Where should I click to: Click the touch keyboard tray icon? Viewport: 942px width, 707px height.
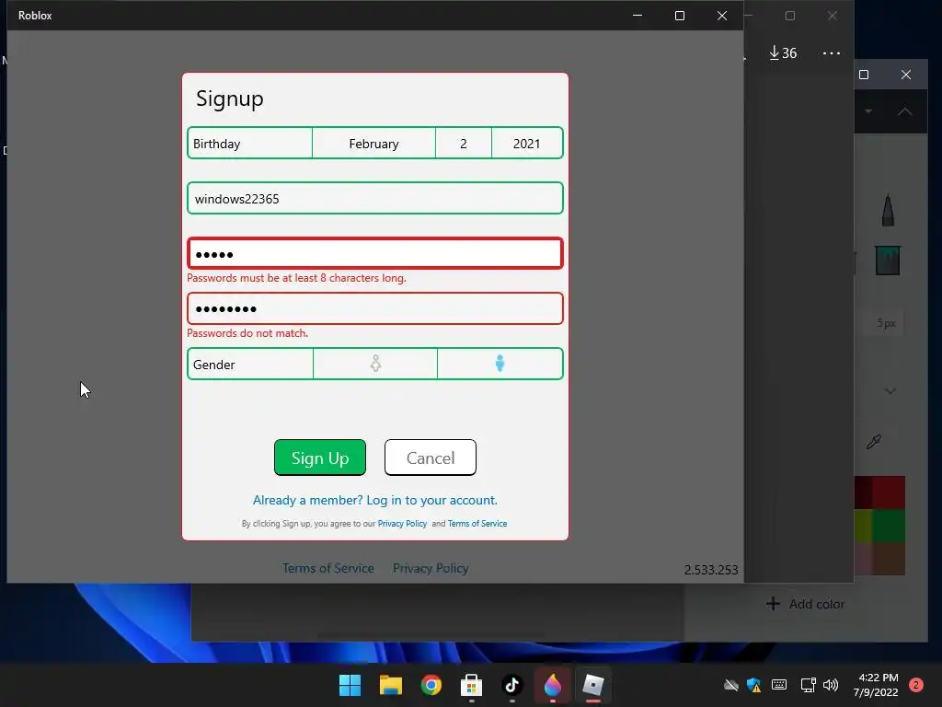pyautogui.click(x=779, y=685)
